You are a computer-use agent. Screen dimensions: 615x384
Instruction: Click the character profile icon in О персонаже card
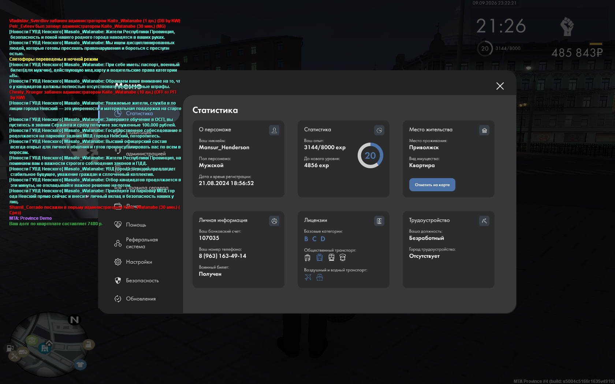[x=274, y=130]
